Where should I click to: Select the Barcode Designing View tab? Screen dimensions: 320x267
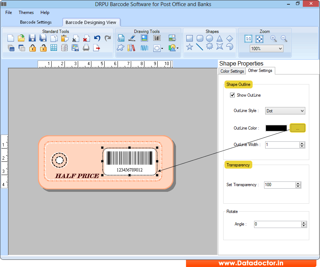(91, 22)
